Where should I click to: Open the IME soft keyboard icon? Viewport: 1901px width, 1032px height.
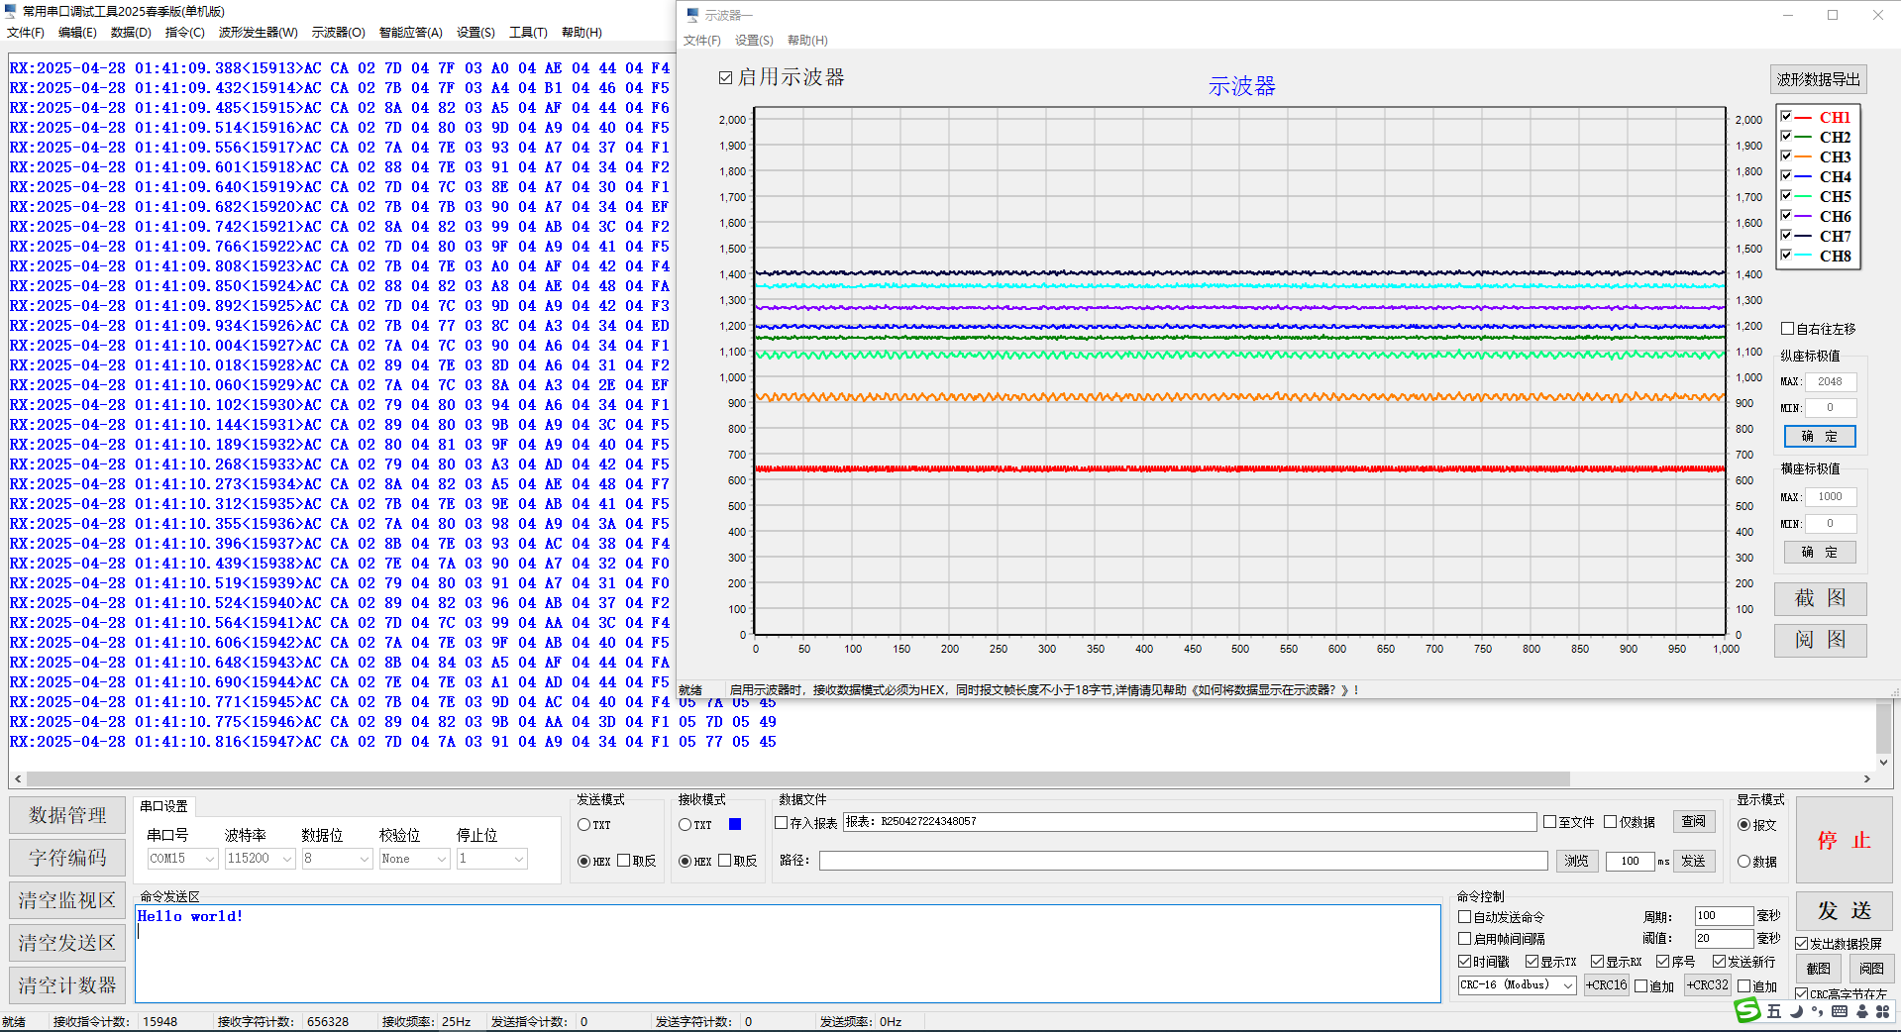pyautogui.click(x=1840, y=1011)
